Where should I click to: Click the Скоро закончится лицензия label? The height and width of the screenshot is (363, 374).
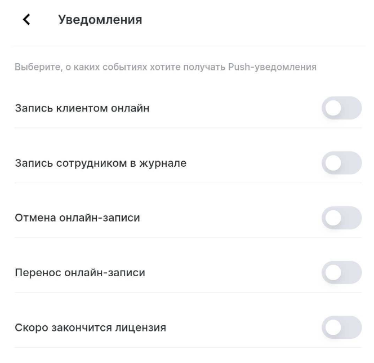click(90, 327)
